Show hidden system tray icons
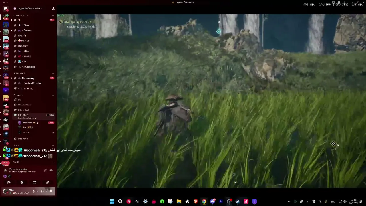Screen dimensions: 366x206 point(289,201)
